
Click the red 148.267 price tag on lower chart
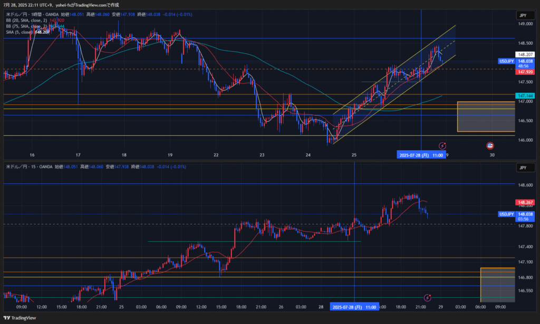click(524, 202)
